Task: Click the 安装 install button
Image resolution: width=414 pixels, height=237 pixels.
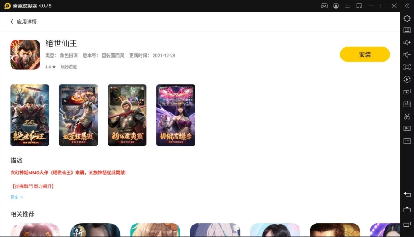Action: coord(365,54)
